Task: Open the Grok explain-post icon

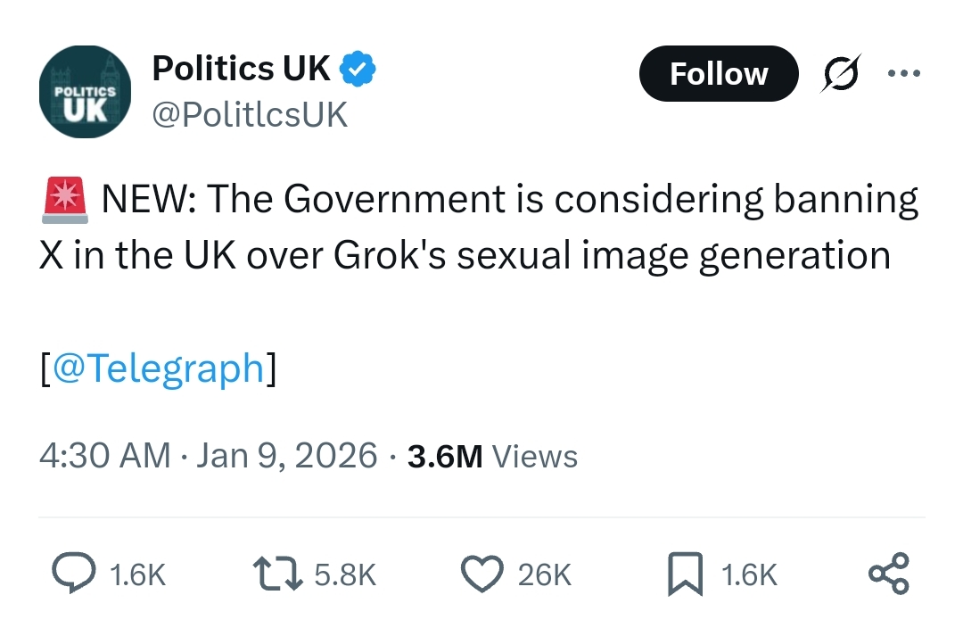Action: (x=841, y=74)
